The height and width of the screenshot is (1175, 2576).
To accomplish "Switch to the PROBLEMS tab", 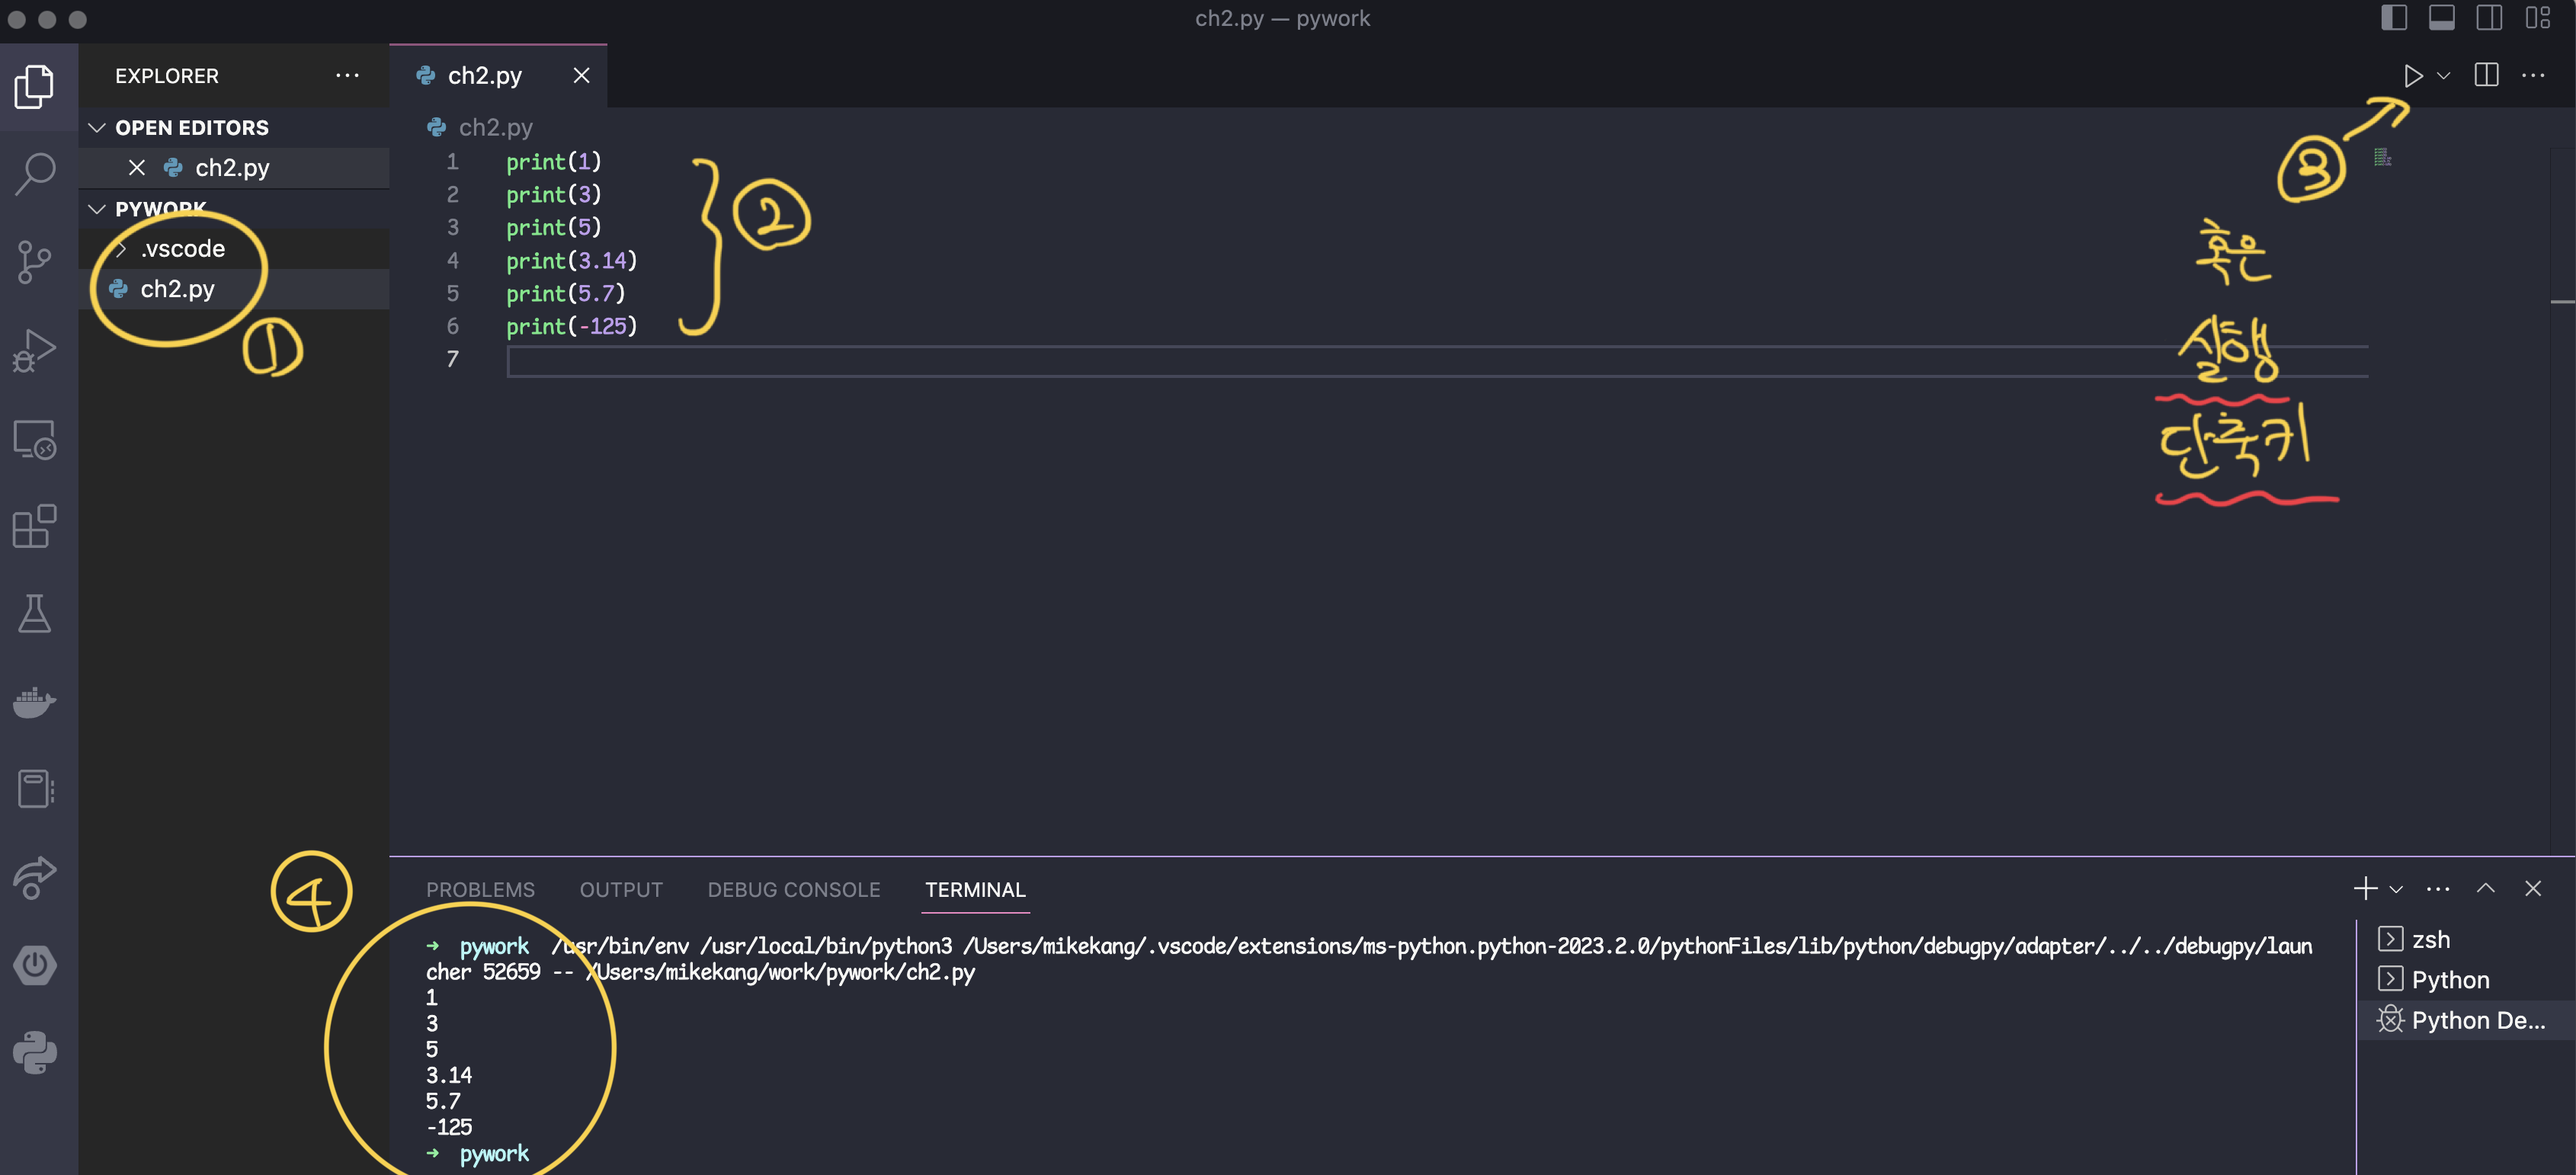I will click(480, 889).
